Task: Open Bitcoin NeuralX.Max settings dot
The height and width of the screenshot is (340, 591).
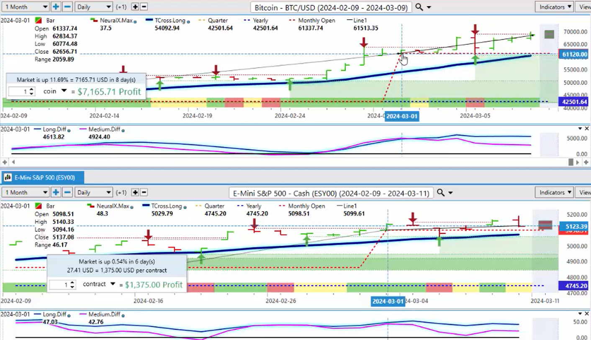Action: click(x=135, y=22)
